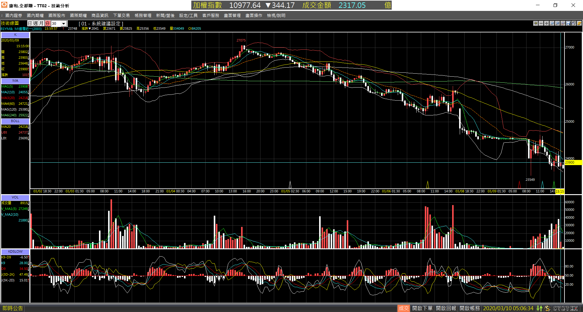583x312 pixels.
Task: Click the green arrows connection status icon
Action: (539, 308)
